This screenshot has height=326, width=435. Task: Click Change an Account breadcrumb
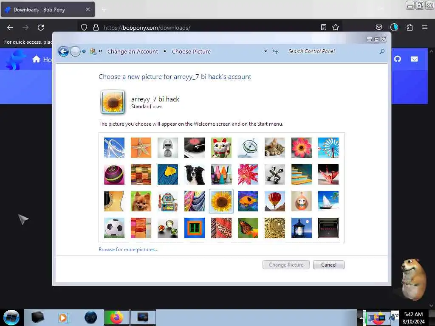[x=133, y=51]
